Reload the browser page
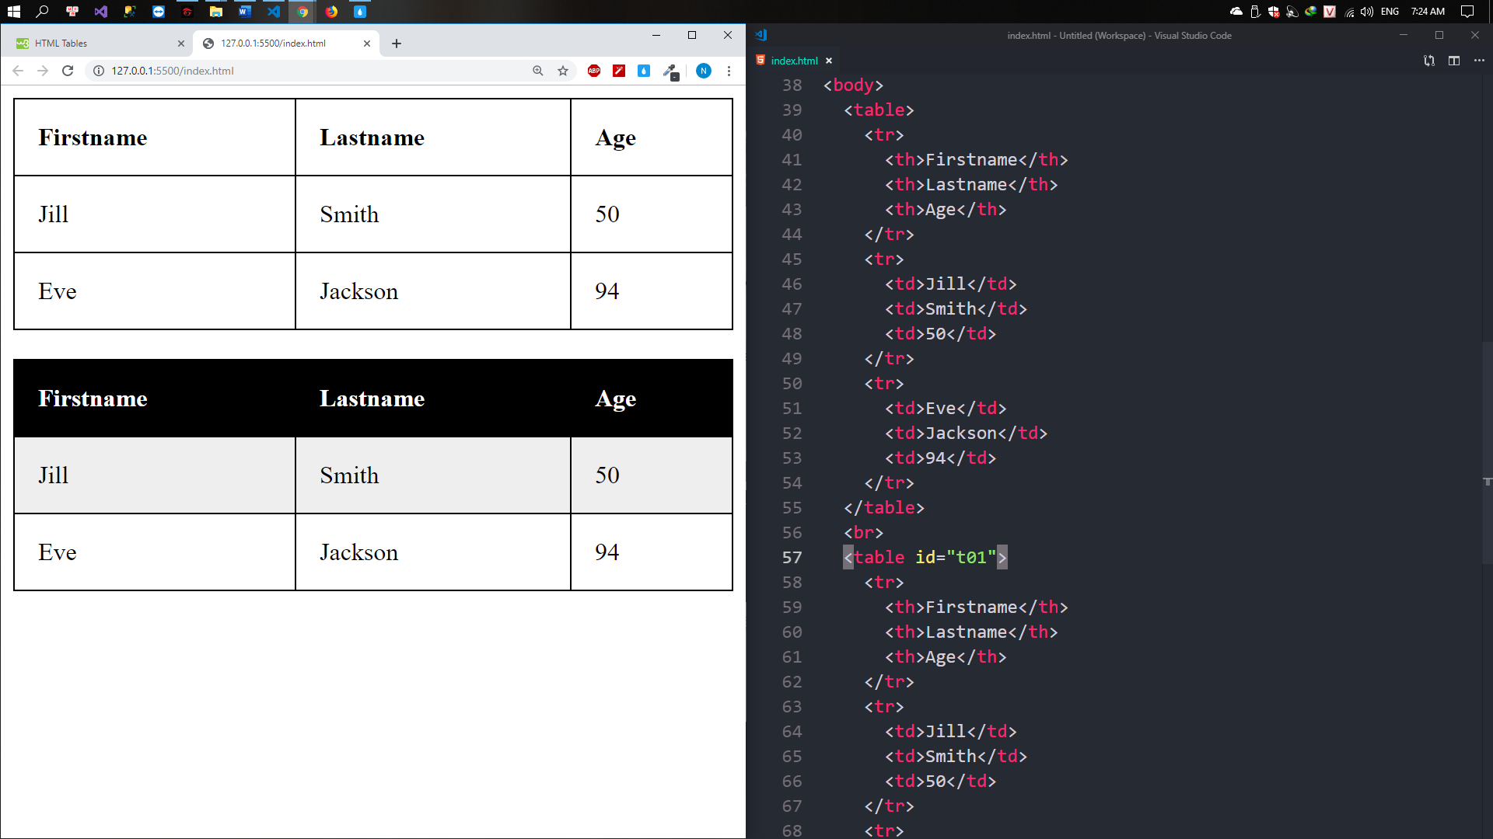Image resolution: width=1493 pixels, height=839 pixels. [x=68, y=71]
